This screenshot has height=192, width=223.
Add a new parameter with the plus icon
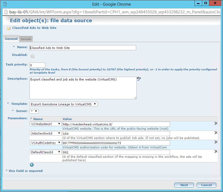tap(32, 165)
